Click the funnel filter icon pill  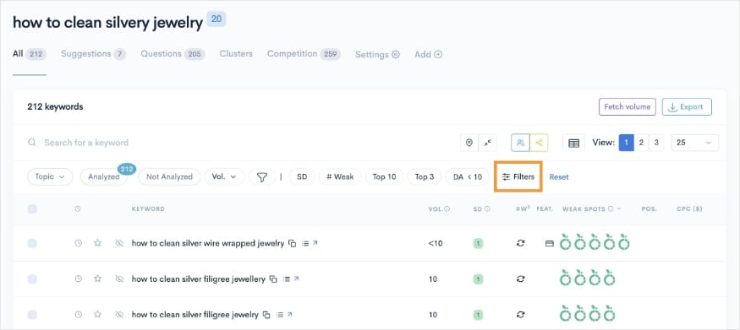pyautogui.click(x=262, y=177)
